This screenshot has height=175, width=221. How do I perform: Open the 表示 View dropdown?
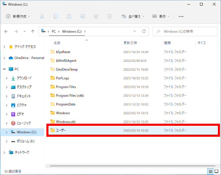point(161,17)
